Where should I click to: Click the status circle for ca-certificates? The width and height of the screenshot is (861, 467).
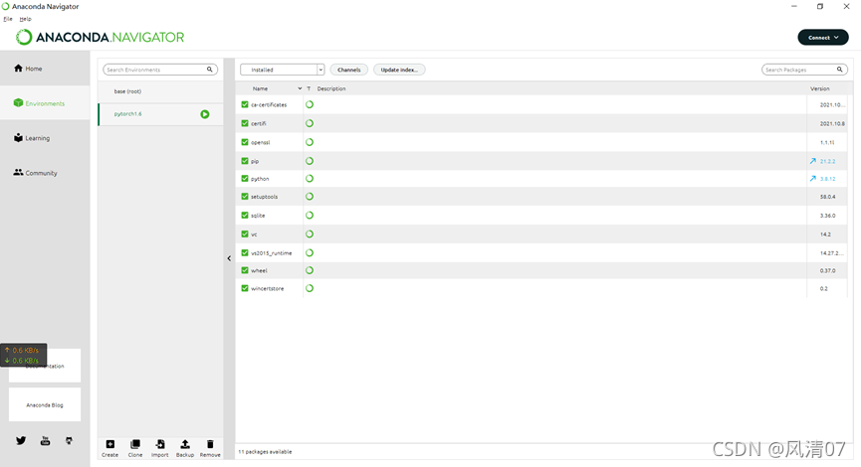[x=310, y=104]
